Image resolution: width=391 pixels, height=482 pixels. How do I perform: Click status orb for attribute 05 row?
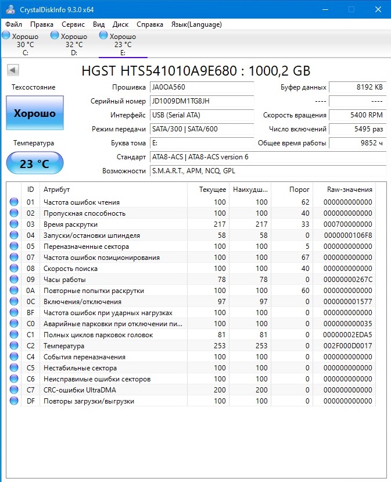(14, 247)
